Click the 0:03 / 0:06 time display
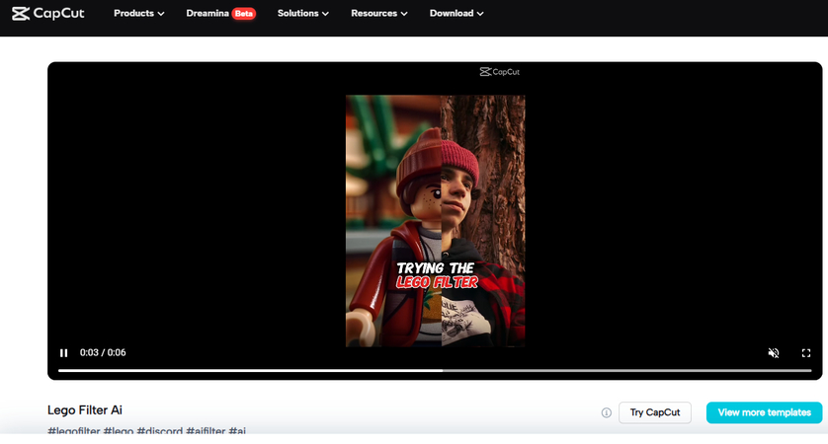The height and width of the screenshot is (444, 828). 103,353
